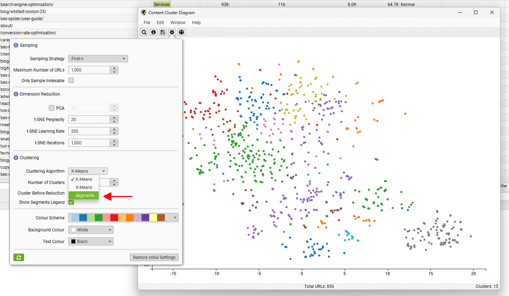The width and height of the screenshot is (509, 296).
Task: Select X-Means clustering algorithm
Action: (x=83, y=187)
